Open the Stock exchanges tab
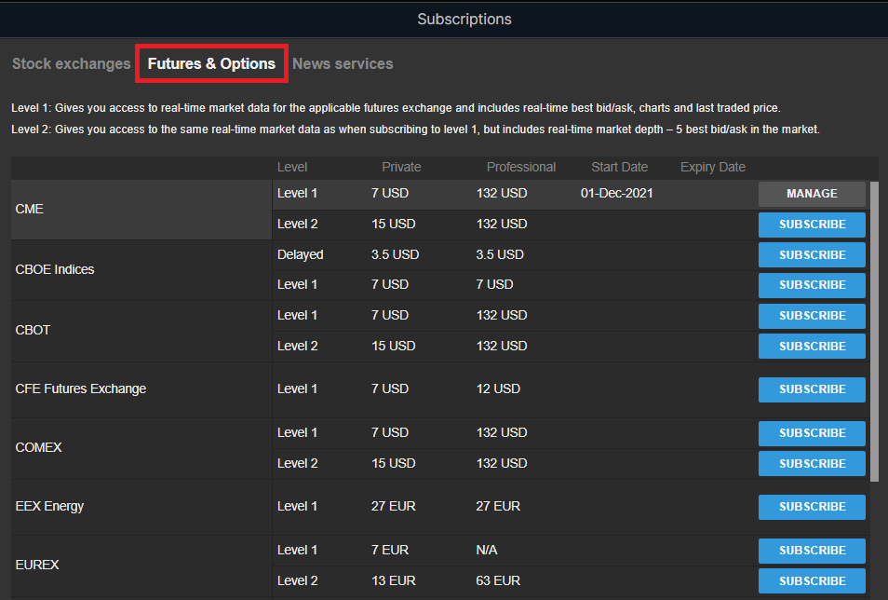Image resolution: width=888 pixels, height=600 pixels. (71, 64)
